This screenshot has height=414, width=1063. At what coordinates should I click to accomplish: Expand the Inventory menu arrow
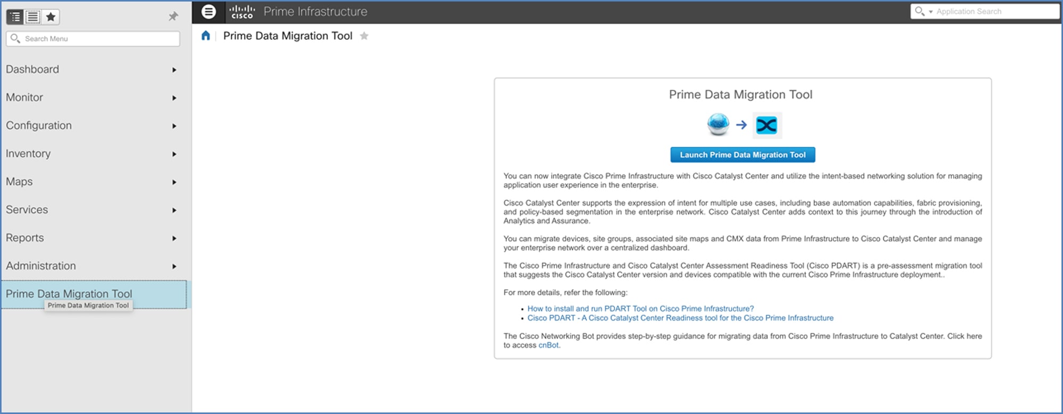[x=174, y=154]
